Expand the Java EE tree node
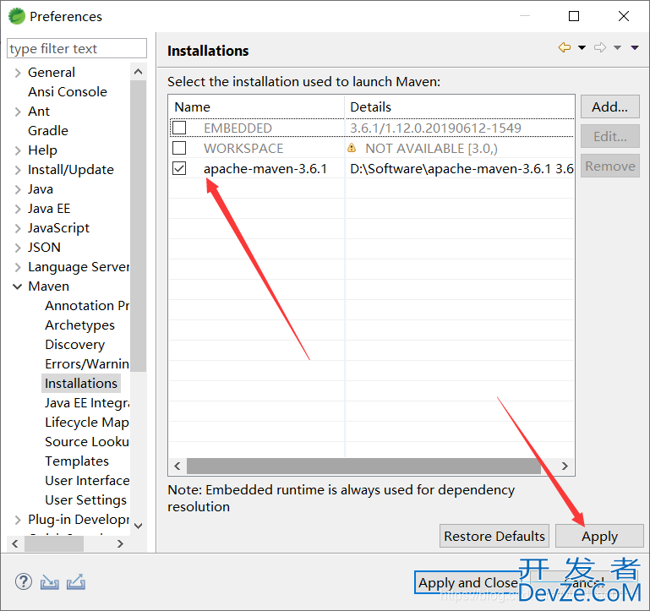This screenshot has width=650, height=611. point(18,209)
